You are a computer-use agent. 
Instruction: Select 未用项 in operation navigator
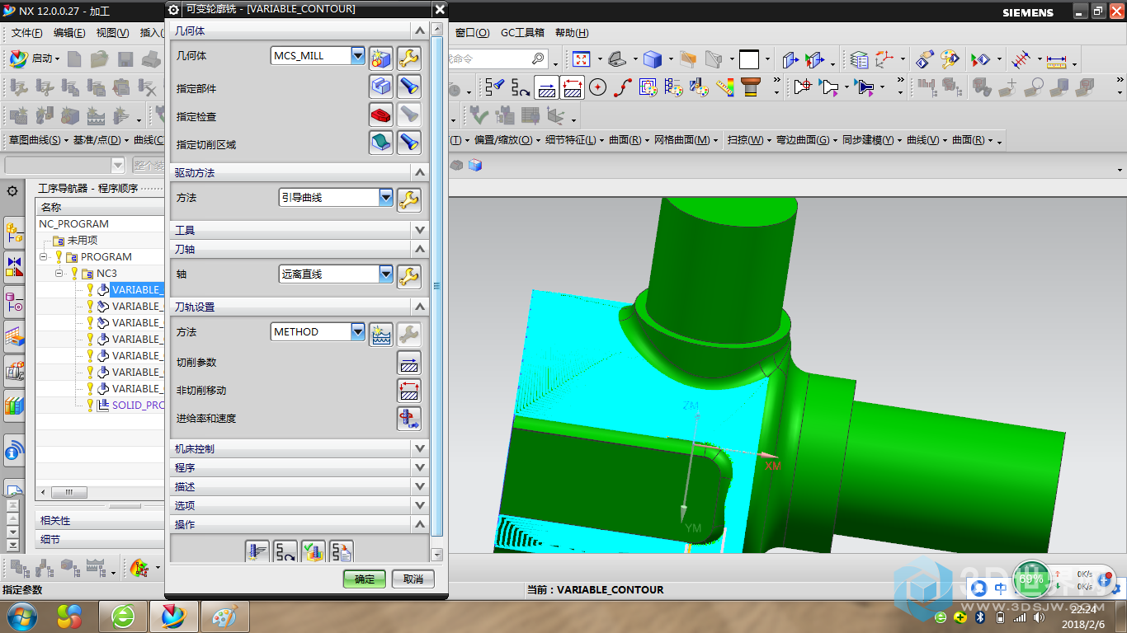(83, 241)
